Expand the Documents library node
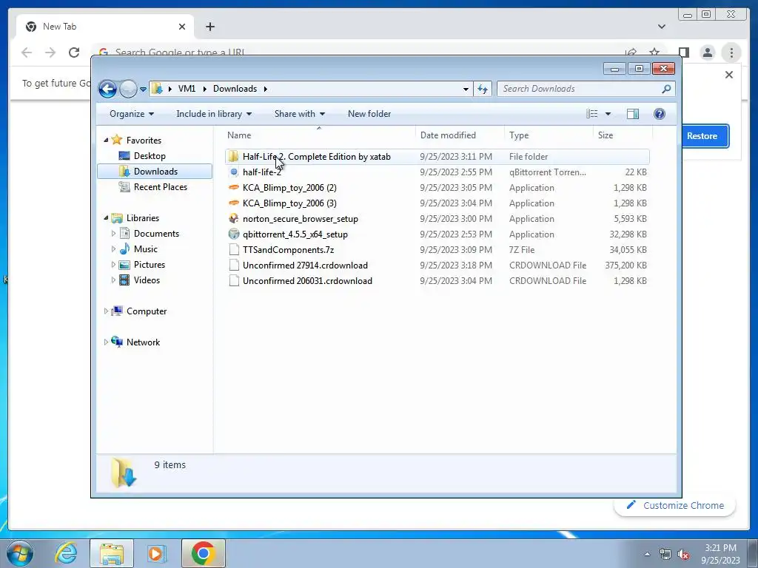758x568 pixels. coord(113,234)
